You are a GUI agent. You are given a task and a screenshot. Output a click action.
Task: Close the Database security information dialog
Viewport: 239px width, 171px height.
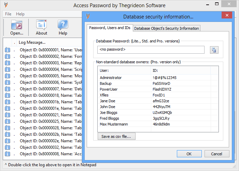[227, 15]
